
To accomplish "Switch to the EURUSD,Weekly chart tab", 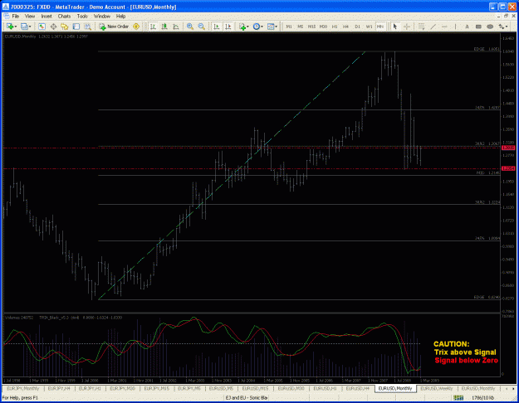I will 436,388.
